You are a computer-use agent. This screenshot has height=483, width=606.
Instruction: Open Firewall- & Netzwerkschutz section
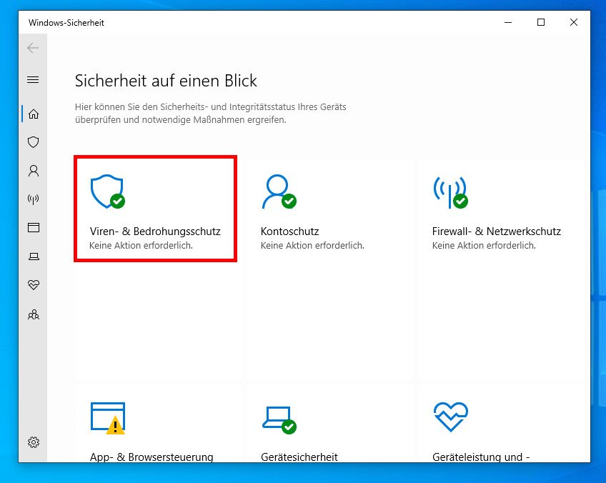tap(497, 231)
